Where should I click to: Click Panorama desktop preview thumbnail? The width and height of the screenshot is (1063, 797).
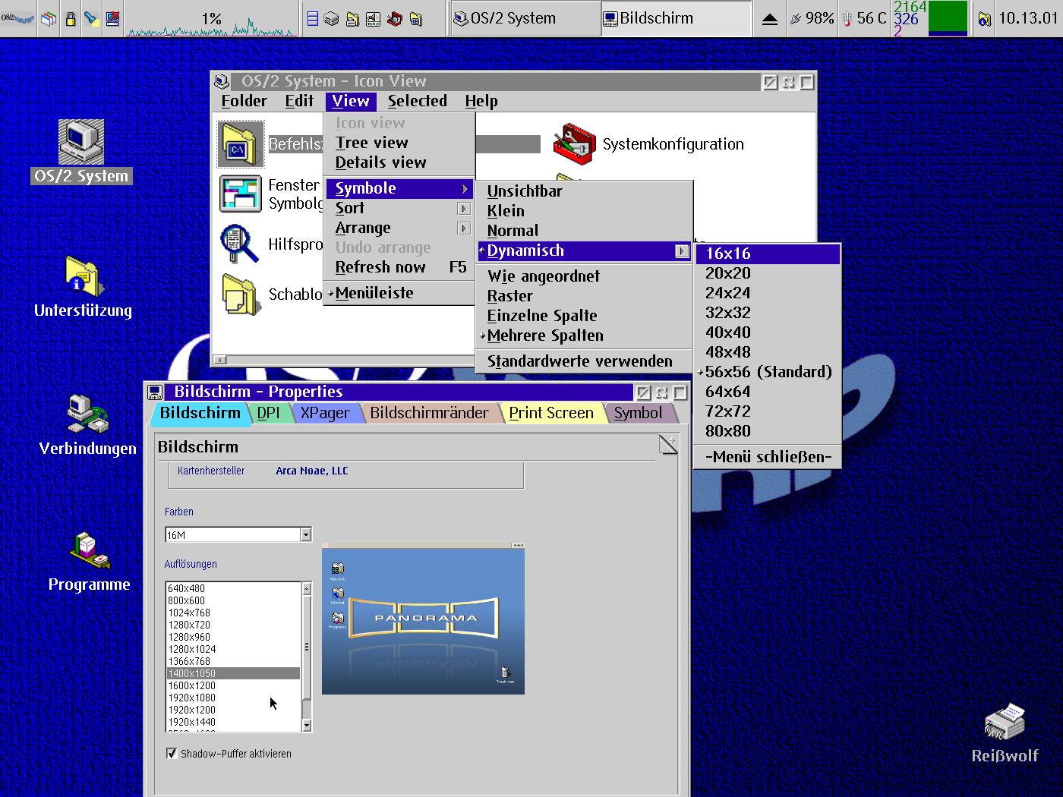pyautogui.click(x=423, y=619)
